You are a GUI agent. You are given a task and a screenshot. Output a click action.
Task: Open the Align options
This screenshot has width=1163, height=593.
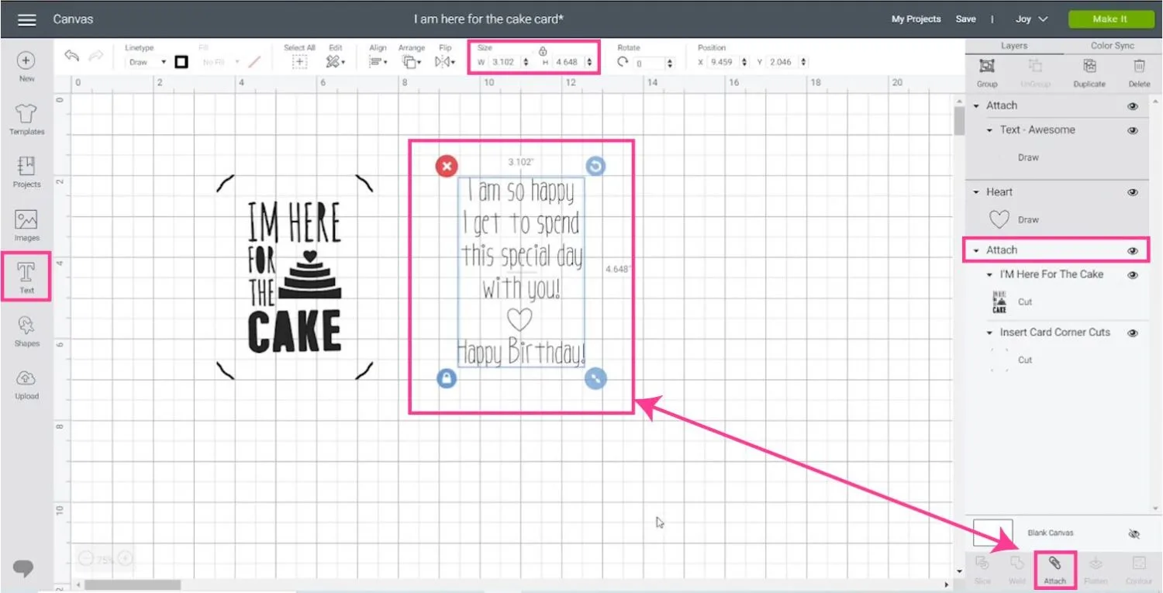(x=378, y=62)
